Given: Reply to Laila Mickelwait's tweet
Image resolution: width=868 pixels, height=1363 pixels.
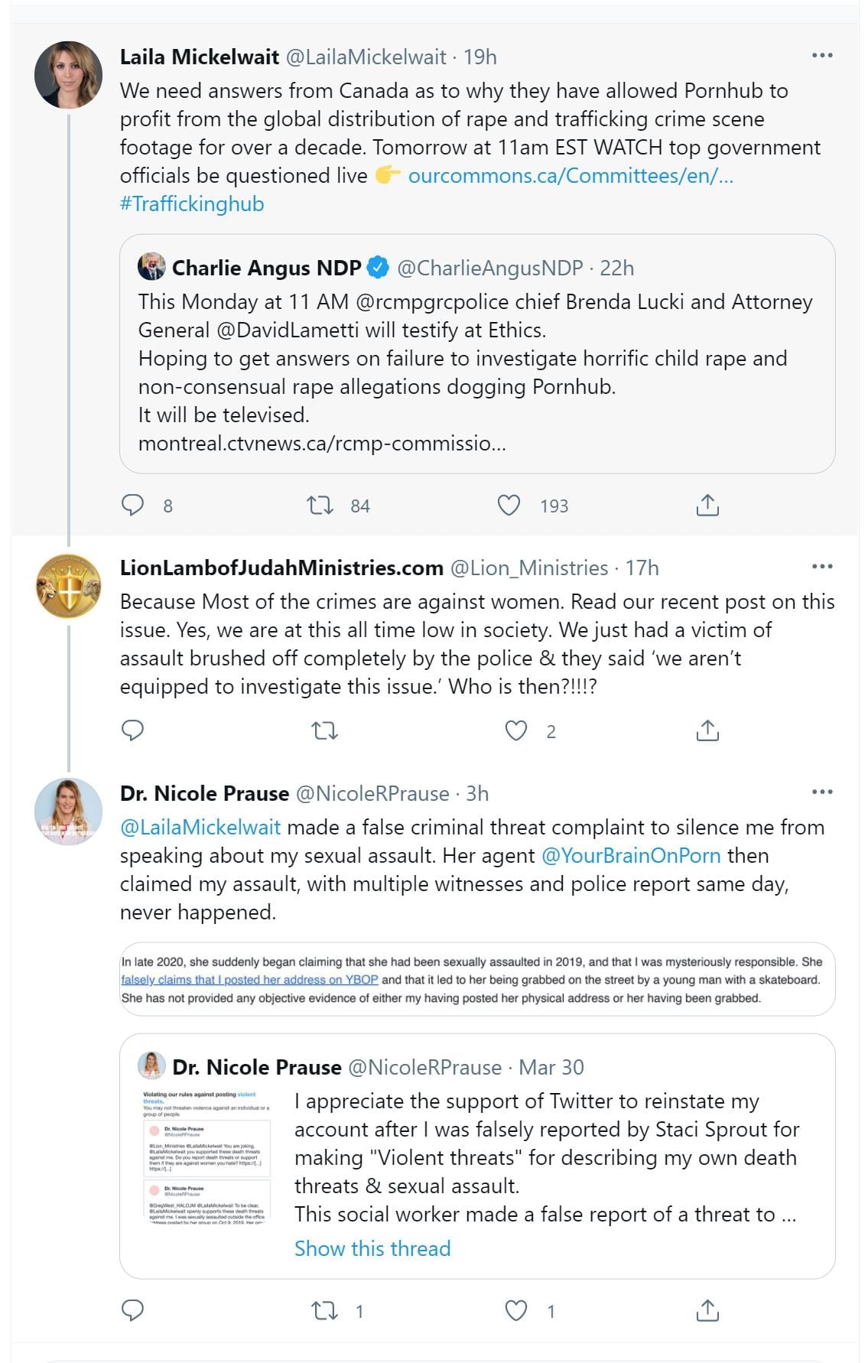Looking at the screenshot, I should click(133, 505).
